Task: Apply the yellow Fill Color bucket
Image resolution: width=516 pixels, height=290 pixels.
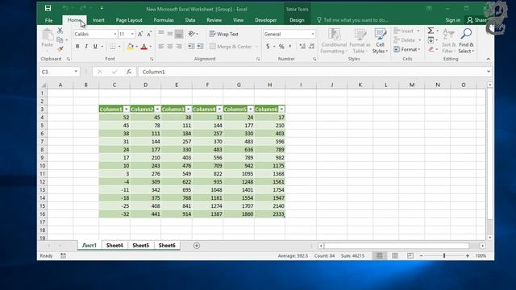Action: coord(130,47)
